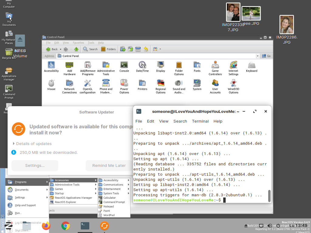Click the Up folder toolbar arrow
311x233 pixels.
(76, 49)
